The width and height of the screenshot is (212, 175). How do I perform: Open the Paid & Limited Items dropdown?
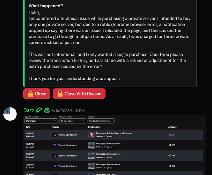pyautogui.click(x=101, y=121)
